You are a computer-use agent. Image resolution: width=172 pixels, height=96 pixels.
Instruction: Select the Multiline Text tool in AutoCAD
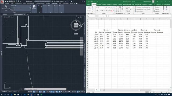pyautogui.click(x=6, y=8)
